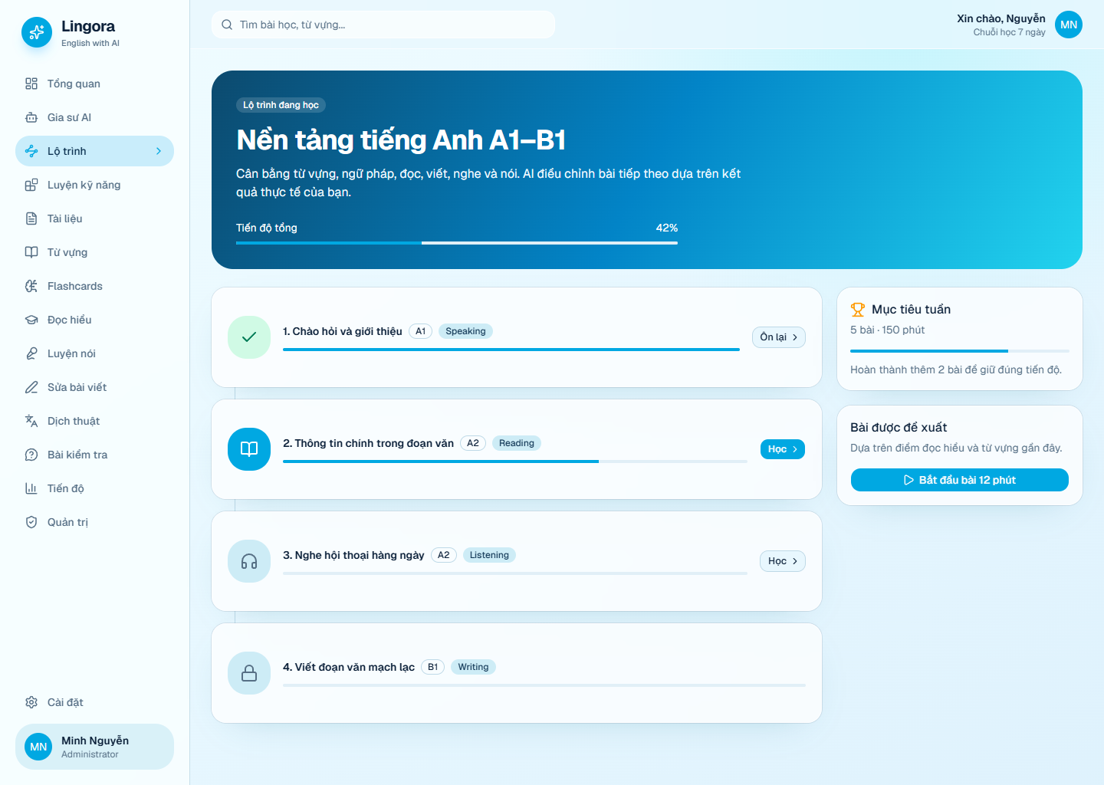Click the Dịch thuật translate icon
Viewport: 1104px width, 785px height.
(31, 421)
